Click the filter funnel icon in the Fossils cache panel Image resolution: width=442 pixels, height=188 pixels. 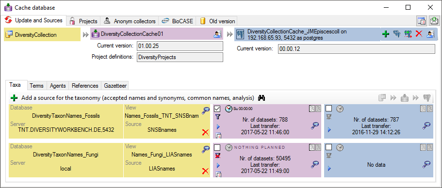tap(218, 116)
